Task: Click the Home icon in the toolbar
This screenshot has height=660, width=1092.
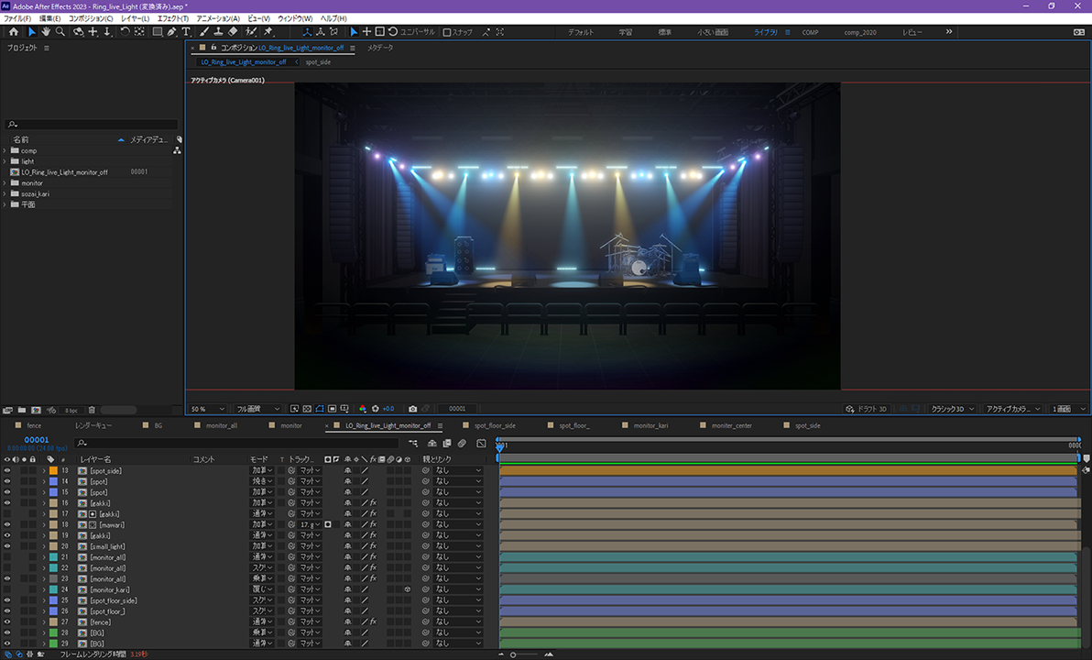Action: coord(13,32)
